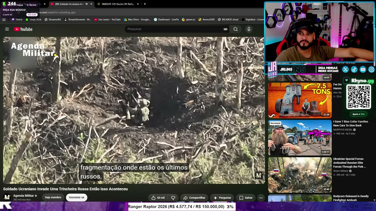Click the Seja membro button
The image size is (376, 211).
(x=53, y=197)
